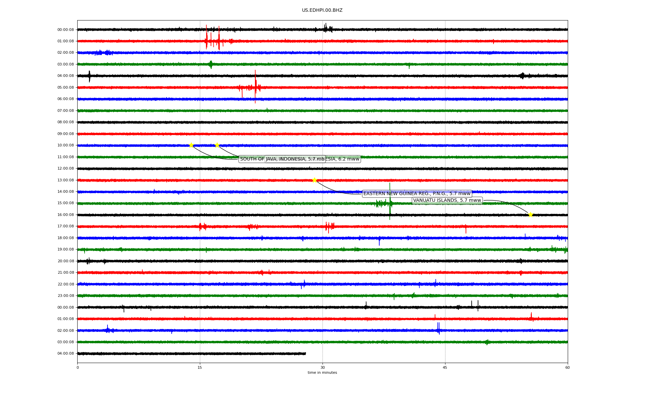This screenshot has width=645, height=403.
Task: Click the plot title US.EDHPI.00.BHZ
Action: click(x=322, y=10)
